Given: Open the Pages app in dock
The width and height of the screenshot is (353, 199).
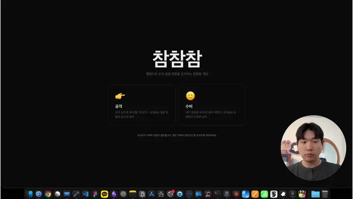Looking at the screenshot, I should click(x=255, y=194).
